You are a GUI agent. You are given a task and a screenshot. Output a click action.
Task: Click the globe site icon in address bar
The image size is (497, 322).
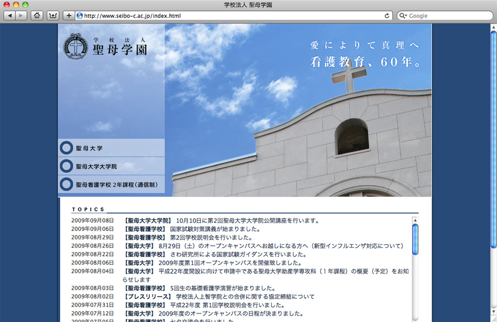click(80, 16)
